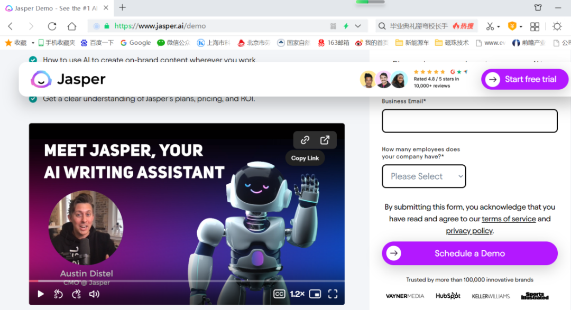Click the Jasper logo

point(68,79)
